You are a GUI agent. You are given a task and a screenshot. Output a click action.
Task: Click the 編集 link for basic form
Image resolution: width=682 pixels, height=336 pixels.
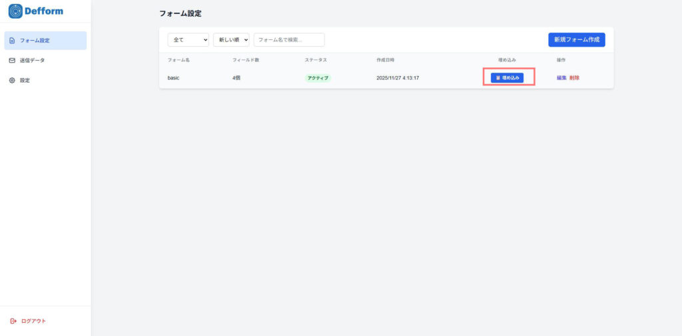click(x=561, y=78)
